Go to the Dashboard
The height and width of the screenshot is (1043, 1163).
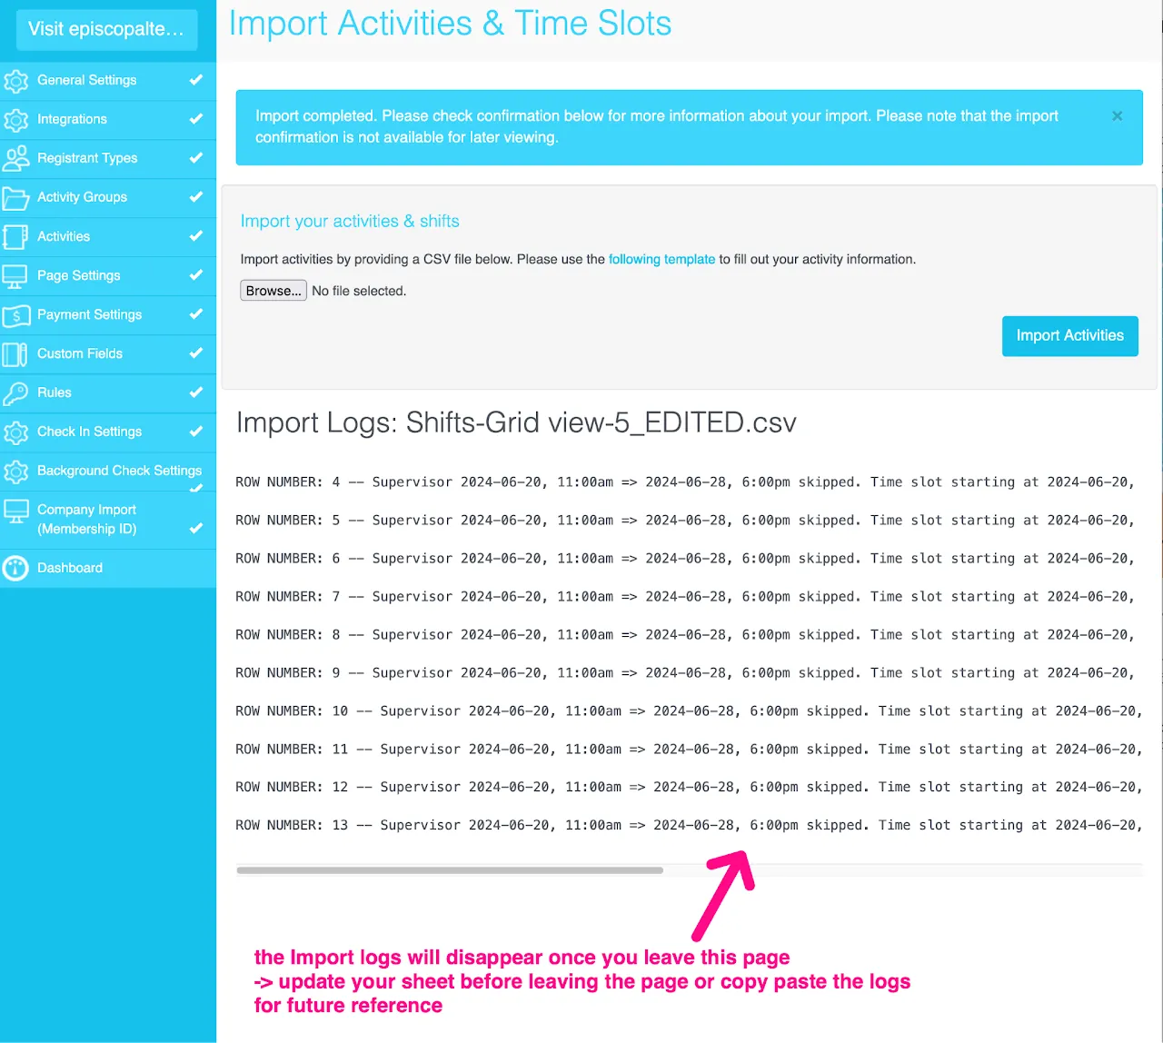pyautogui.click(x=108, y=569)
